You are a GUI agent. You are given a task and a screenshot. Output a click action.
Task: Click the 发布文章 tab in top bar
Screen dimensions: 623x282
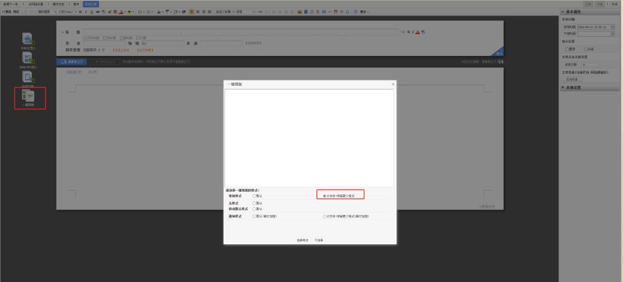pyautogui.click(x=91, y=4)
